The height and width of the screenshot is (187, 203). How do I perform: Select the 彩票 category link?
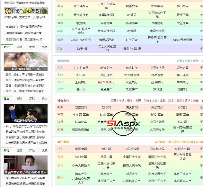click(x=179, y=61)
